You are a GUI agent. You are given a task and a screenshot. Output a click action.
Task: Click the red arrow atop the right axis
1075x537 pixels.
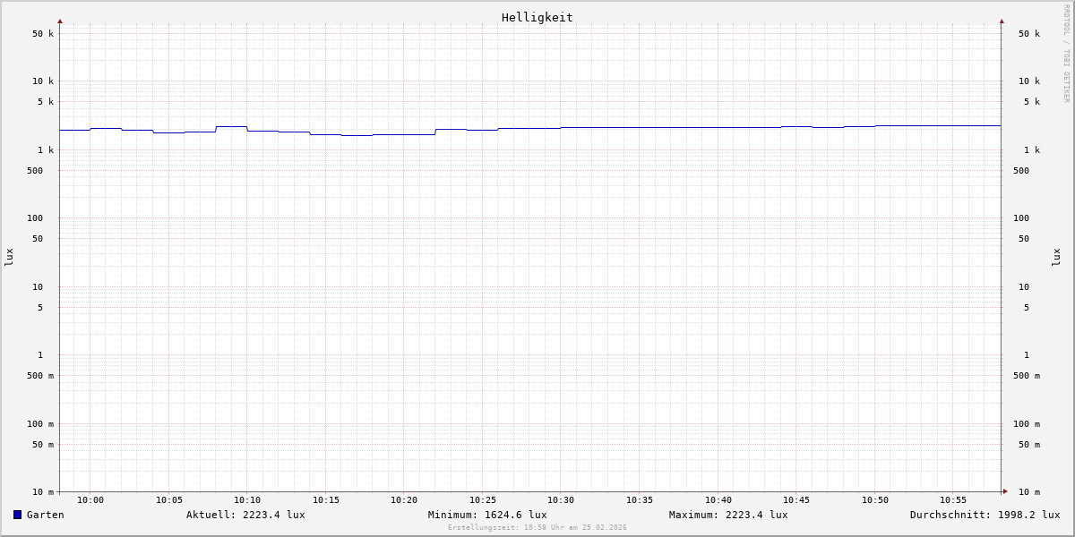point(1002,21)
